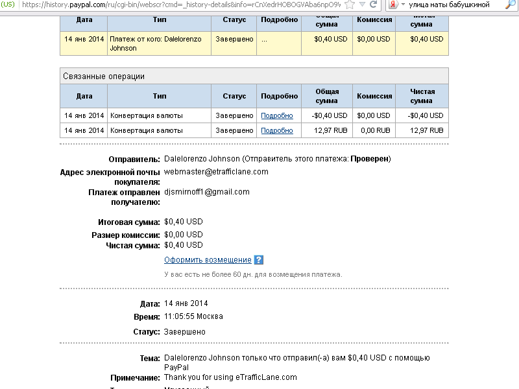
Task: Click 14 янв 2014 beside the Дата: label
Action: [186, 303]
